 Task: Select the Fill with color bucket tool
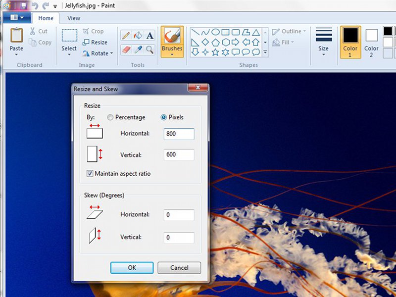point(138,36)
